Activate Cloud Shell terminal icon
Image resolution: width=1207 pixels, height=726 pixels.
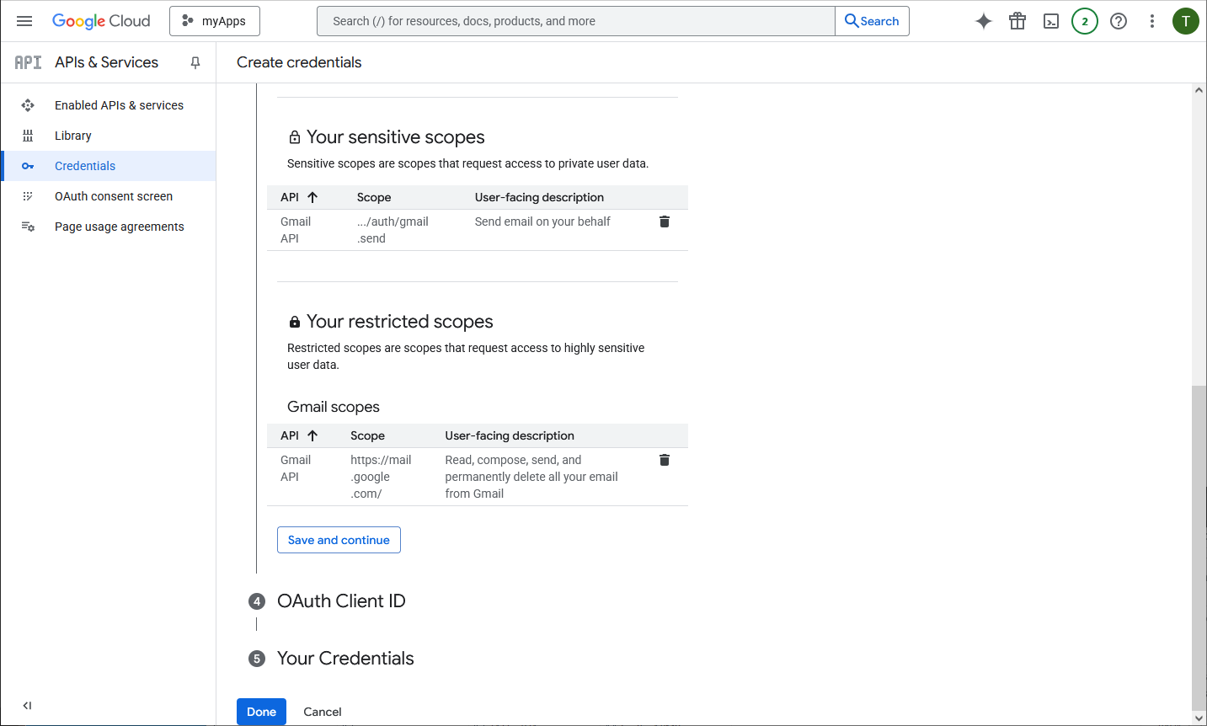pyautogui.click(x=1051, y=21)
